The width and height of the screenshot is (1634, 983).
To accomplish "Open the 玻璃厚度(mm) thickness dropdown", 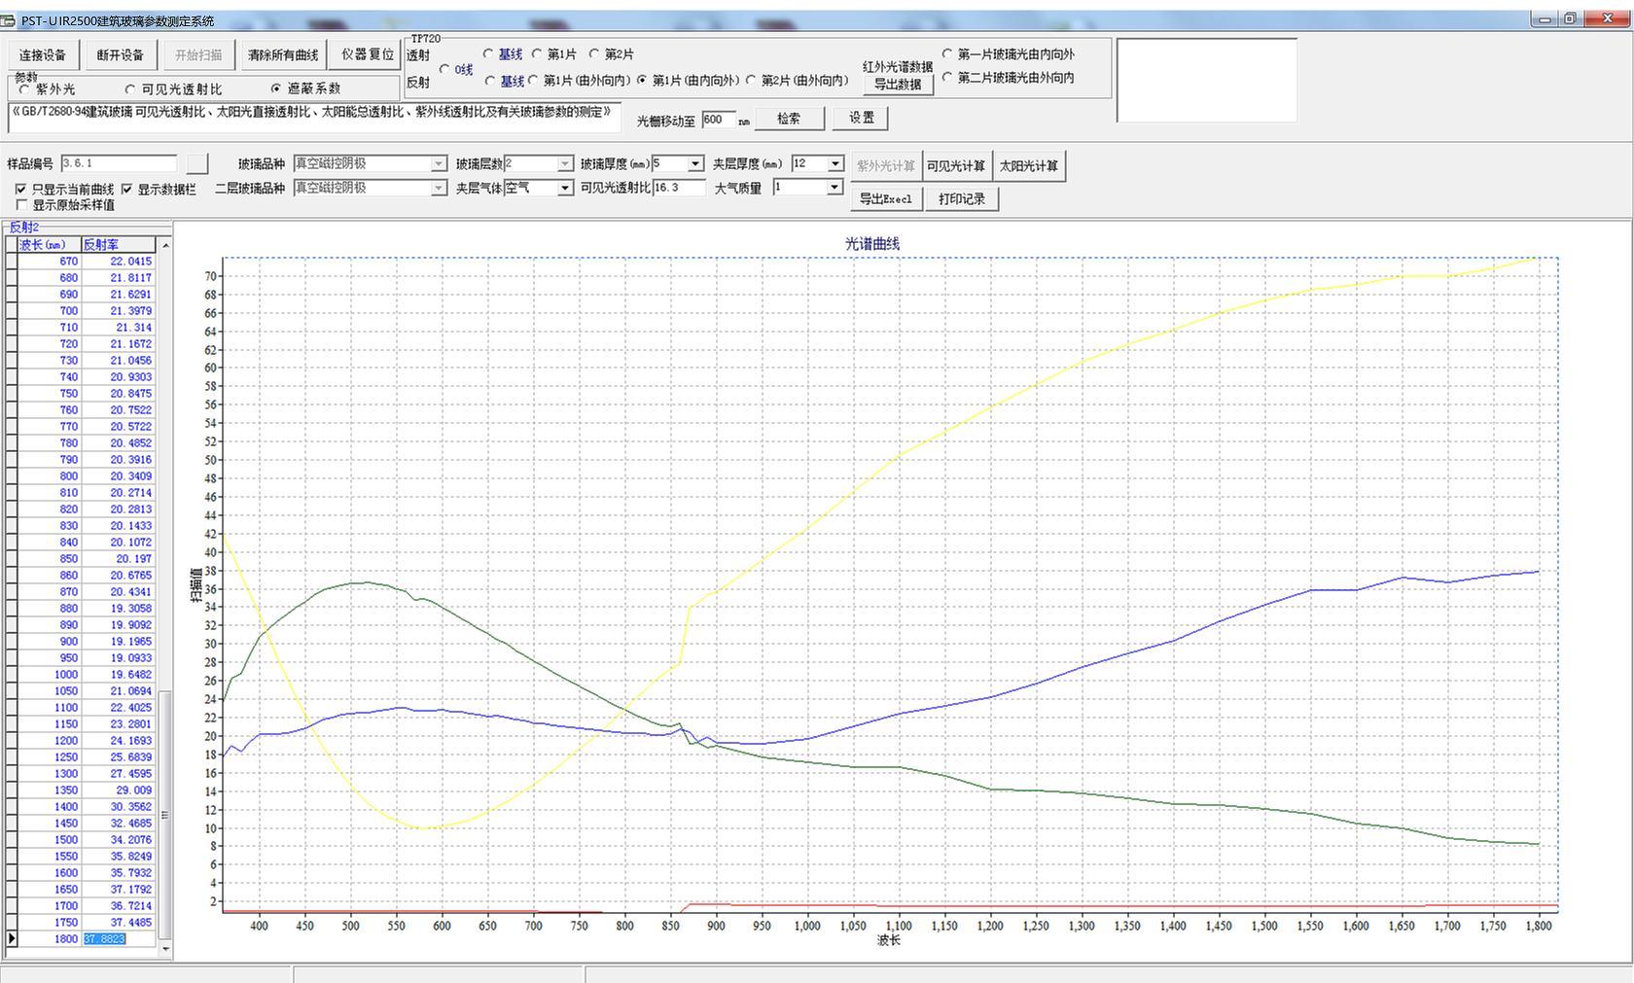I will [x=695, y=163].
